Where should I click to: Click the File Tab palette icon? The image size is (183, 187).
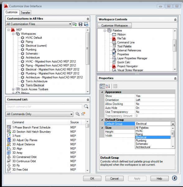pos(114,38)
